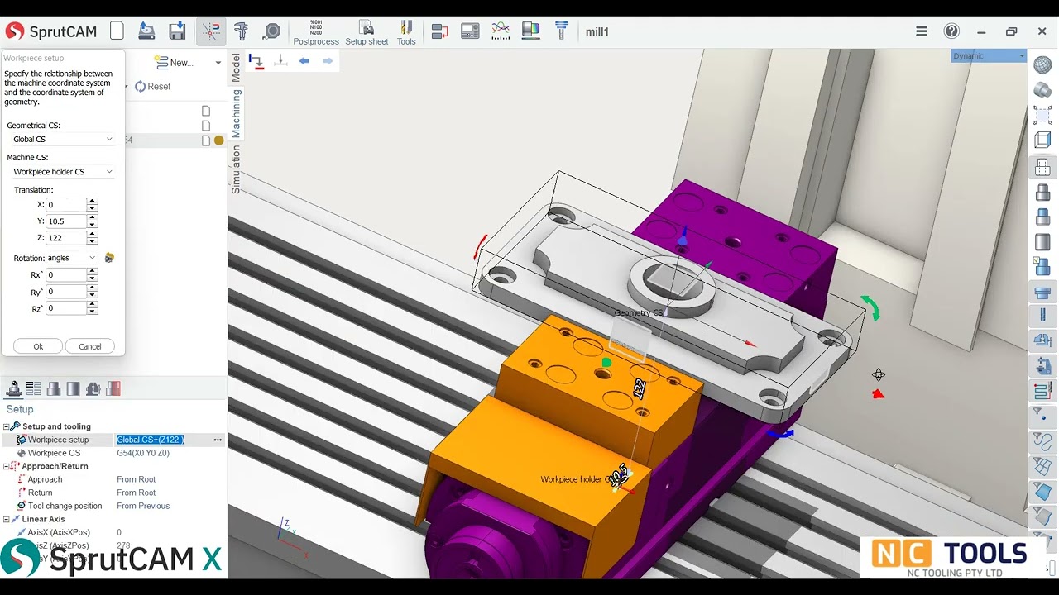Click the Ry rotation input field

pos(66,291)
